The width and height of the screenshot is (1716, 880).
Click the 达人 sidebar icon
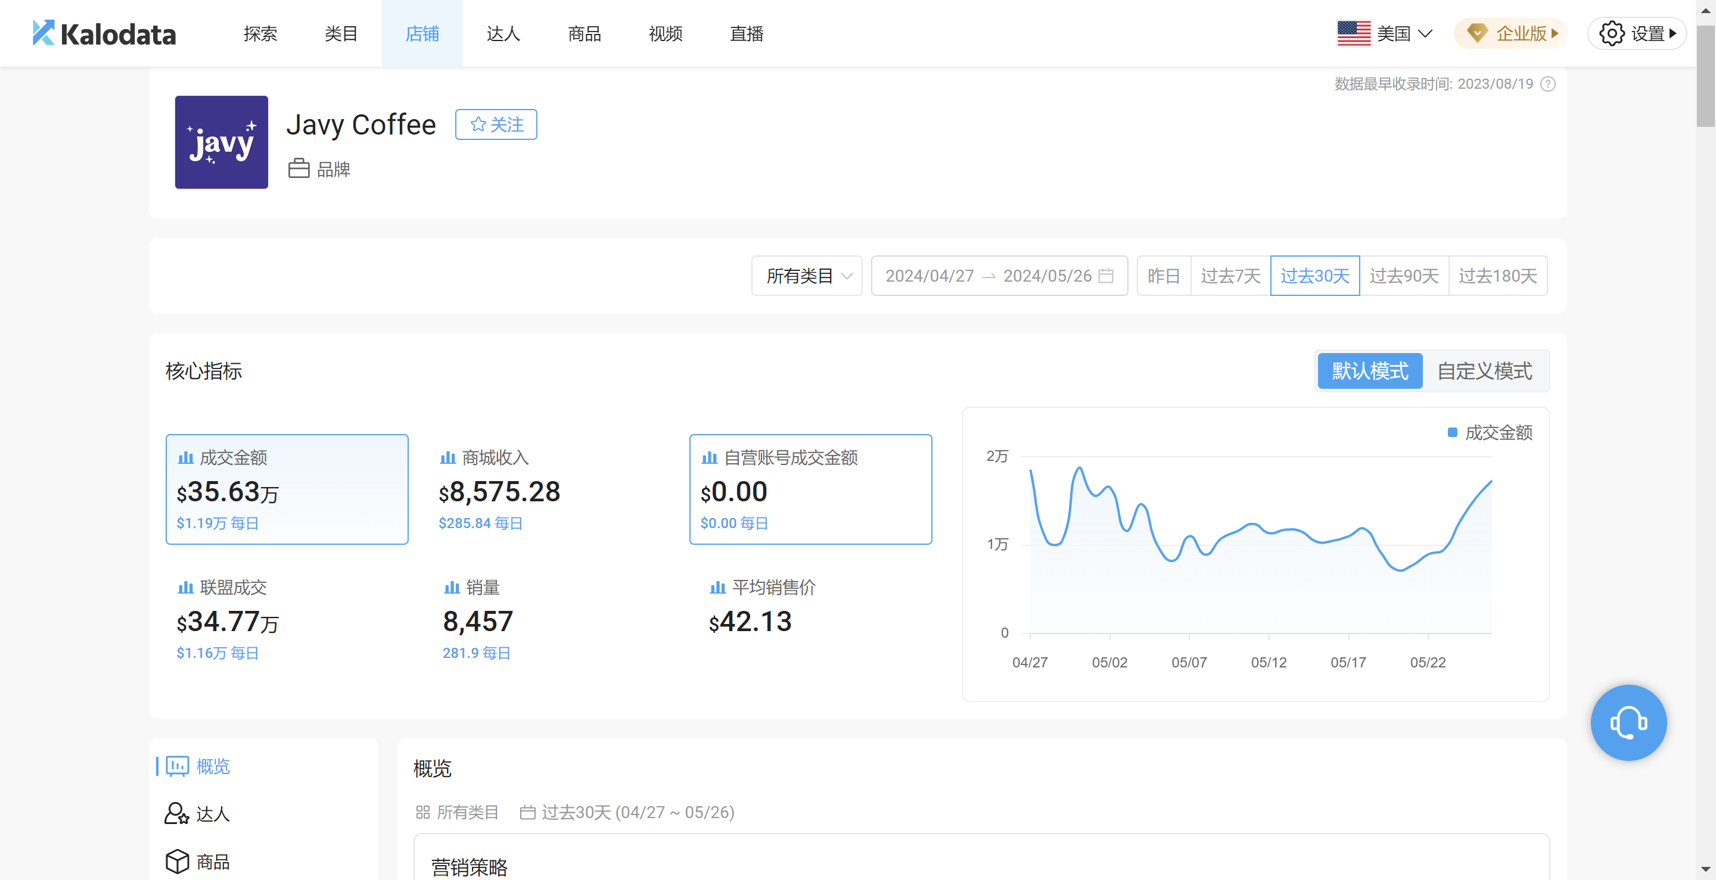[176, 813]
